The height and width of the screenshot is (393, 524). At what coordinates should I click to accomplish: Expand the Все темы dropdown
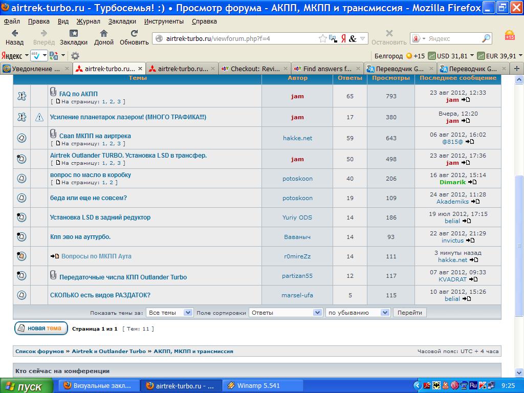(169, 313)
